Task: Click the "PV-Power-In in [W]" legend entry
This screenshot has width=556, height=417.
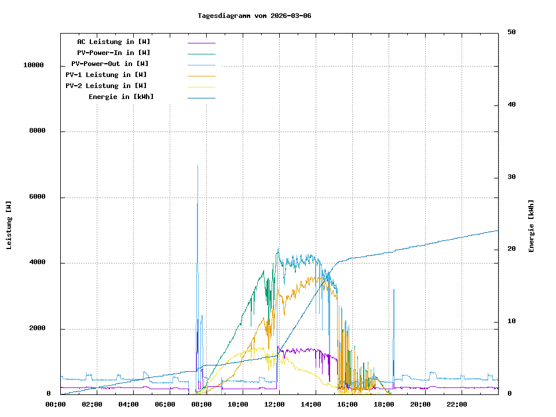Action: pos(114,53)
